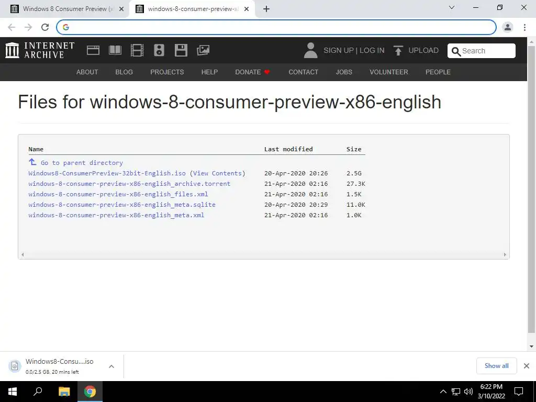Viewport: 536px width, 402px height.
Task: Click the page vertical scrollbar thumb
Action: pyautogui.click(x=531, y=189)
